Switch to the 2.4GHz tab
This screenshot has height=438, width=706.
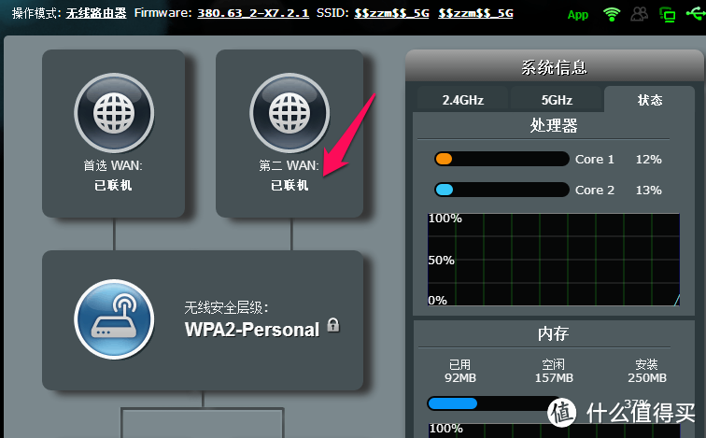point(461,99)
